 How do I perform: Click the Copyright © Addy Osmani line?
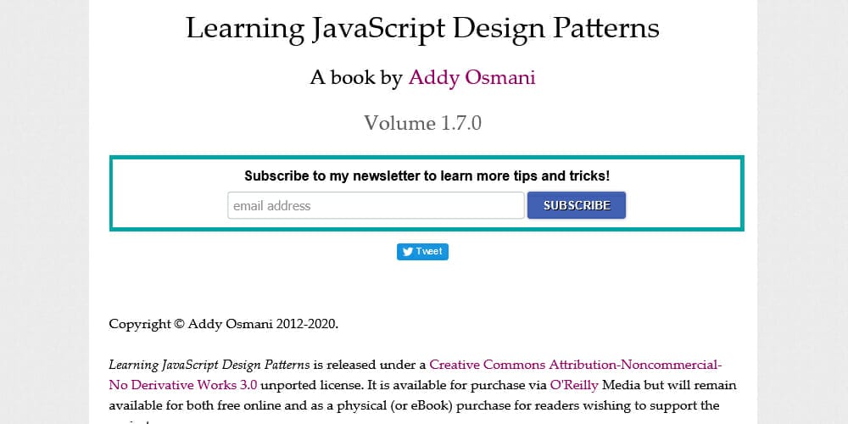(223, 324)
